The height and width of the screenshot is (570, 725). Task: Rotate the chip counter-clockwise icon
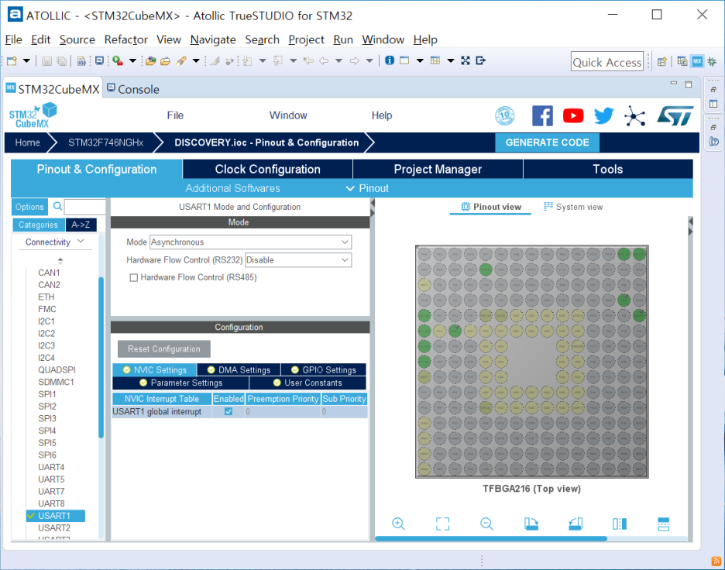(576, 524)
